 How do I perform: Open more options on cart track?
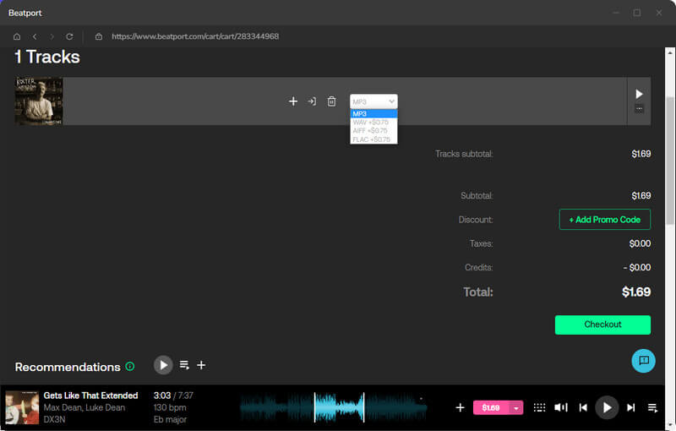click(x=639, y=109)
